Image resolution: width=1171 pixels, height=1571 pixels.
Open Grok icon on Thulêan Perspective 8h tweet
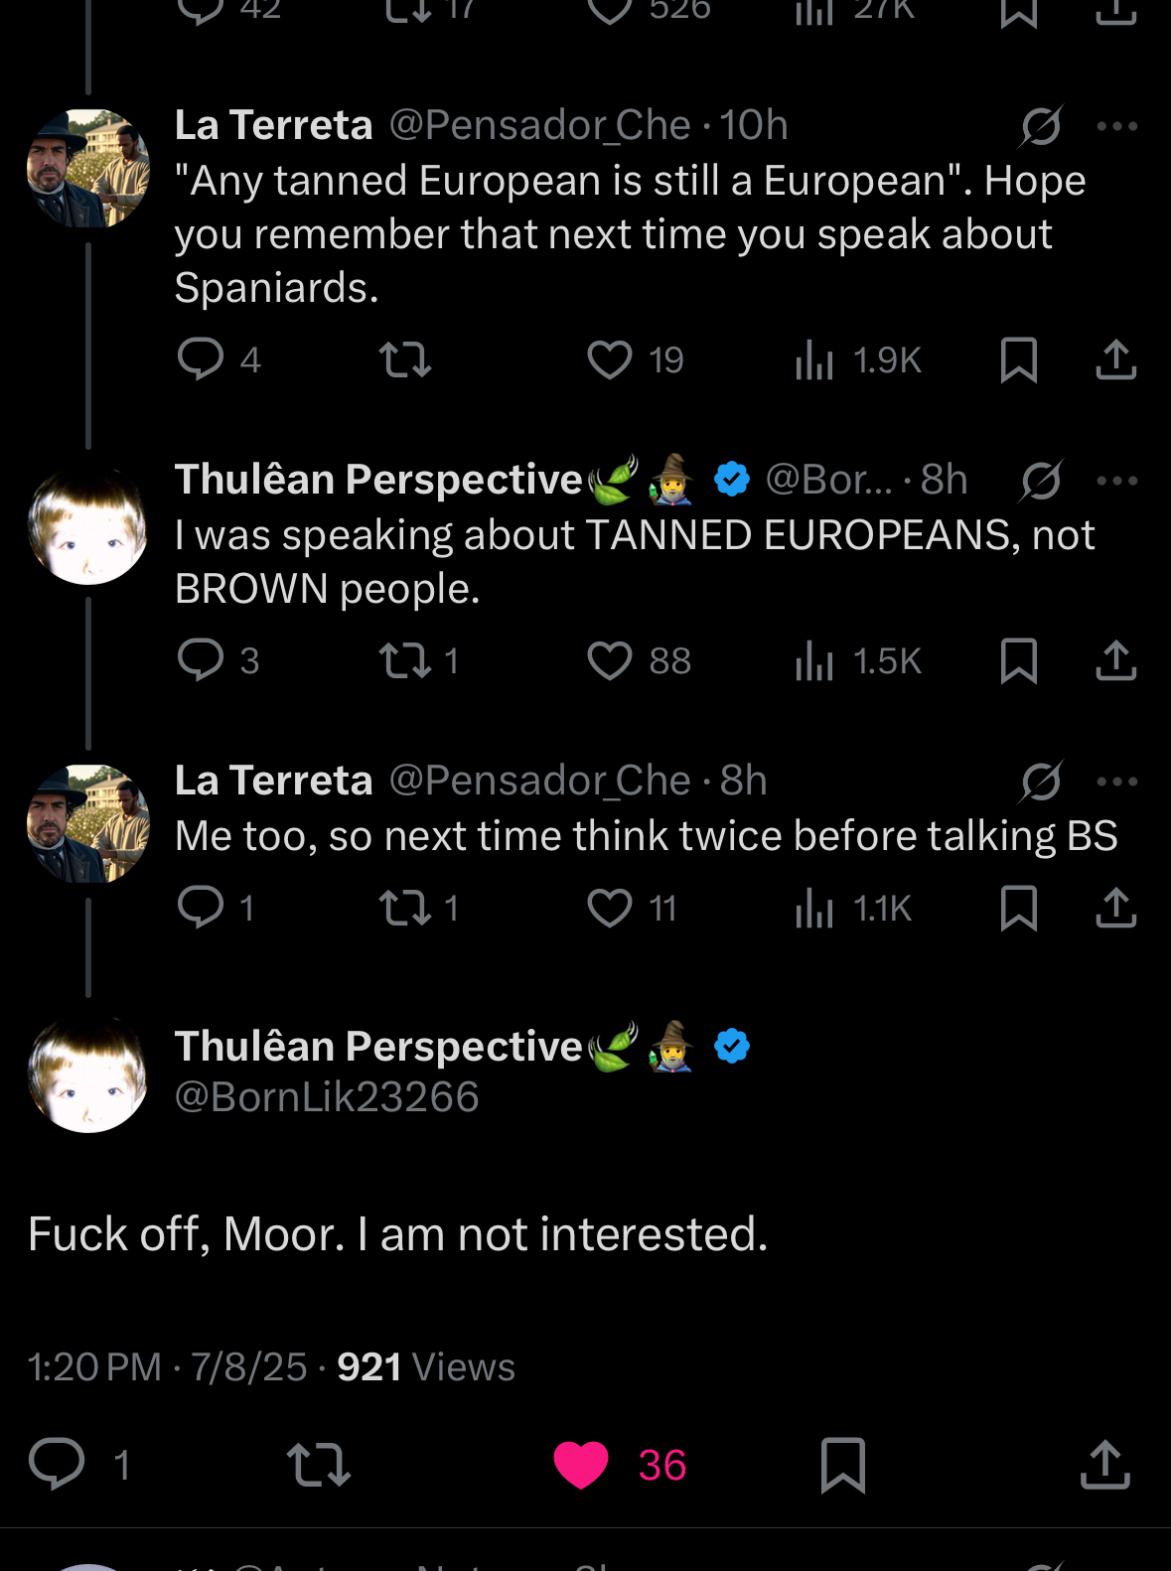[1042, 481]
